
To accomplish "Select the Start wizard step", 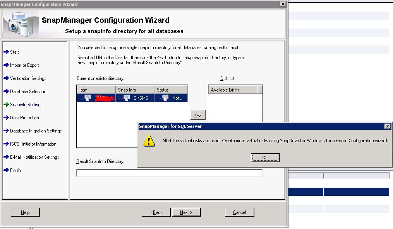I will [x=14, y=52].
